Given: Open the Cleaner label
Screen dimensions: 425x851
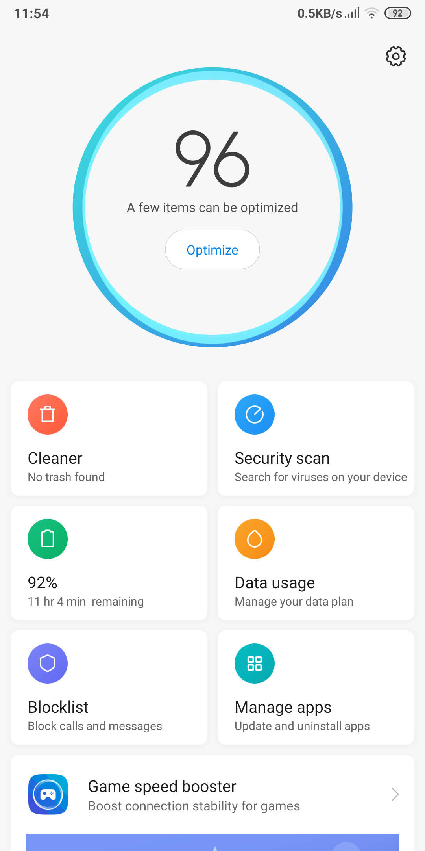Looking at the screenshot, I should [x=55, y=458].
